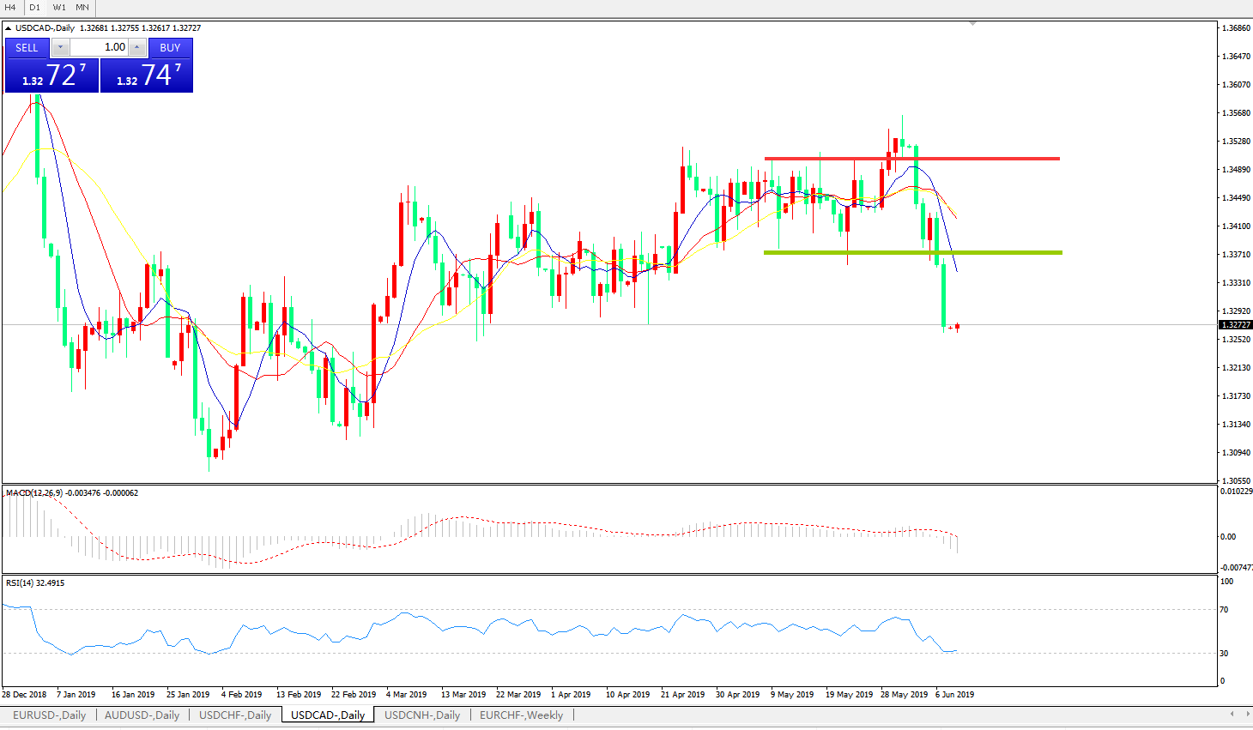Viewport: 1253px width, 730px height.
Task: Collapse the one-click trading panel triangle
Action: [x=9, y=28]
